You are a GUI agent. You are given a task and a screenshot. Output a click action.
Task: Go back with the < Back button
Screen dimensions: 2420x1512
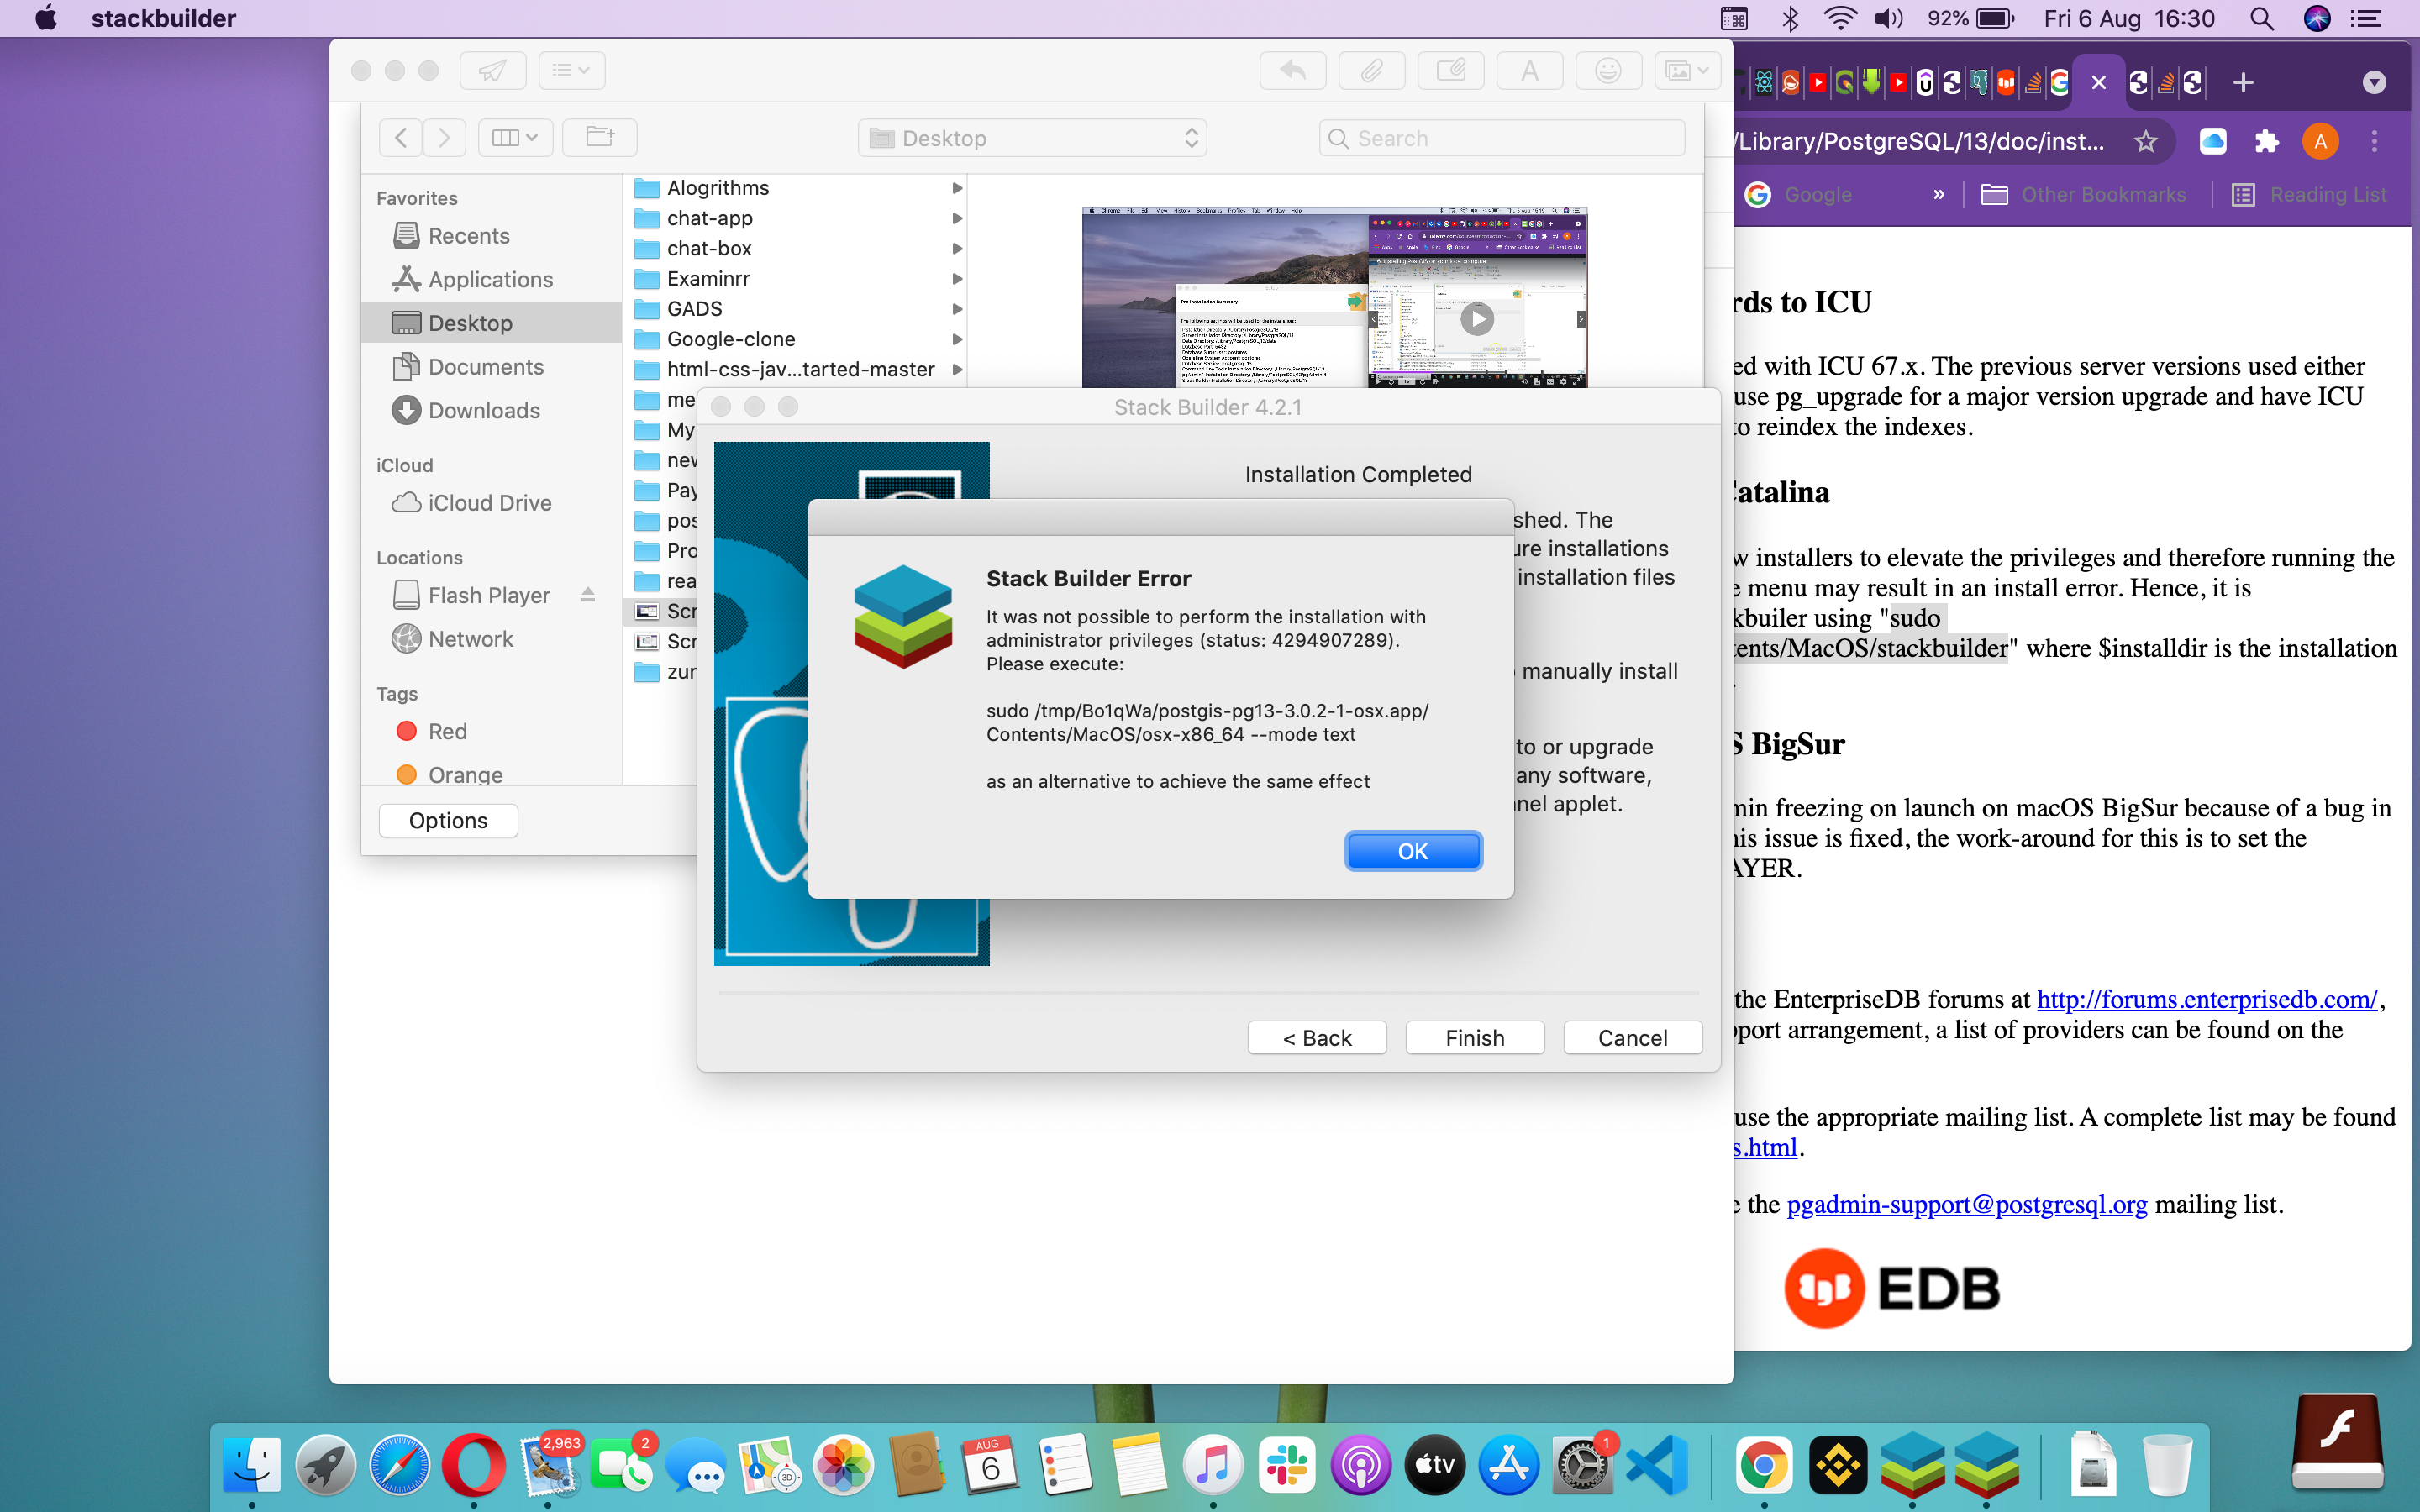click(1316, 1038)
